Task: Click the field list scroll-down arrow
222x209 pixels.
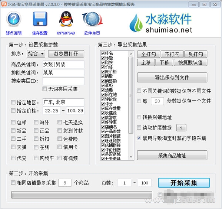Action: point(131,157)
